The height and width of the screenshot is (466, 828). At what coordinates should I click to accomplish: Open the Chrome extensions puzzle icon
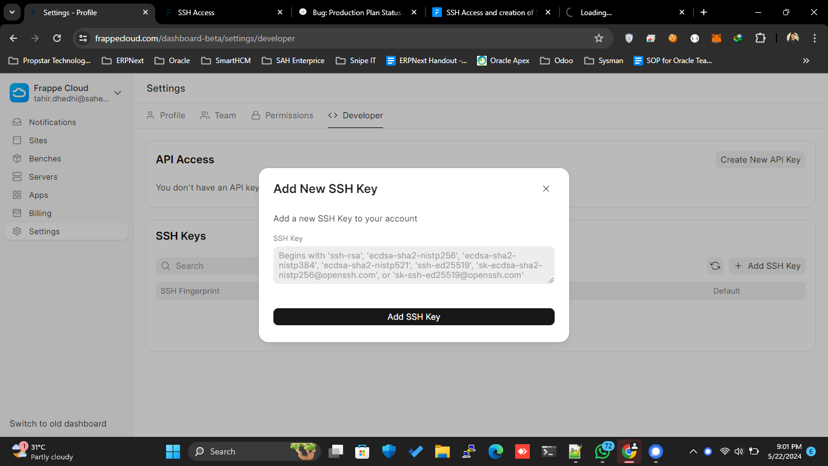760,38
